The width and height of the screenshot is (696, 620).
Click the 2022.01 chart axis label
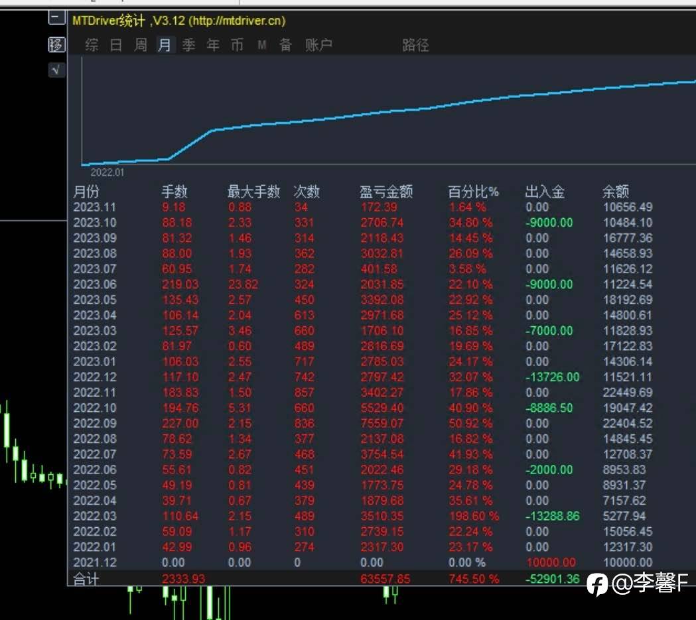click(x=107, y=172)
